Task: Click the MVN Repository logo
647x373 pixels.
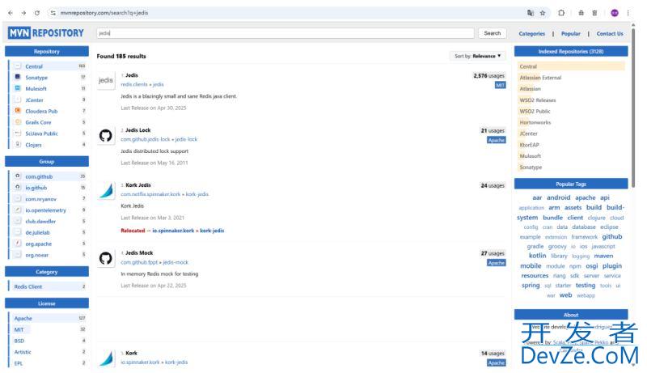Action: 46,32
